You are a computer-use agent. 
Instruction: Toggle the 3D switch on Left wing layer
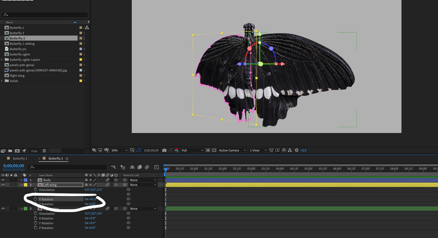[116, 185]
